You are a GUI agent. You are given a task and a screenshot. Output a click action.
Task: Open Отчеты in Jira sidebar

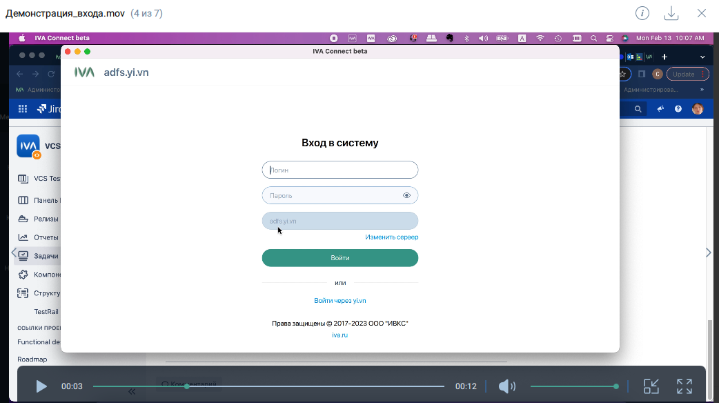pyautogui.click(x=46, y=237)
